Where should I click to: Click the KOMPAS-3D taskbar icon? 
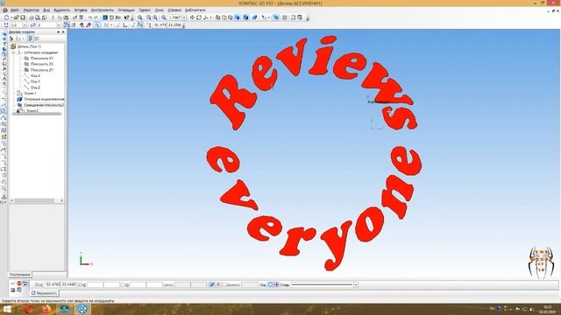click(82, 309)
